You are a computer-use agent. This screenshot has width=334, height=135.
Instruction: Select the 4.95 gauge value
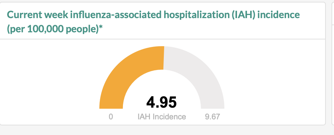[161, 102]
